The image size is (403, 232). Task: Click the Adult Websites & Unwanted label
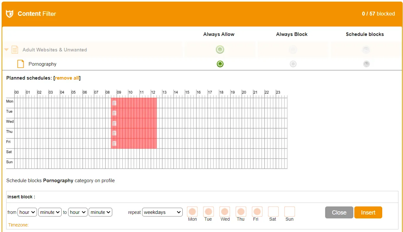[55, 50]
